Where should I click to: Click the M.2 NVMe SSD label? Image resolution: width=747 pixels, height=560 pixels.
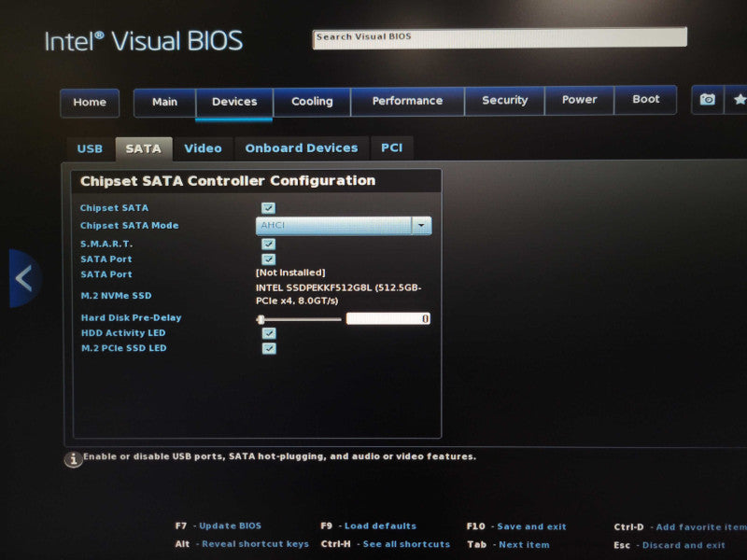coord(116,296)
